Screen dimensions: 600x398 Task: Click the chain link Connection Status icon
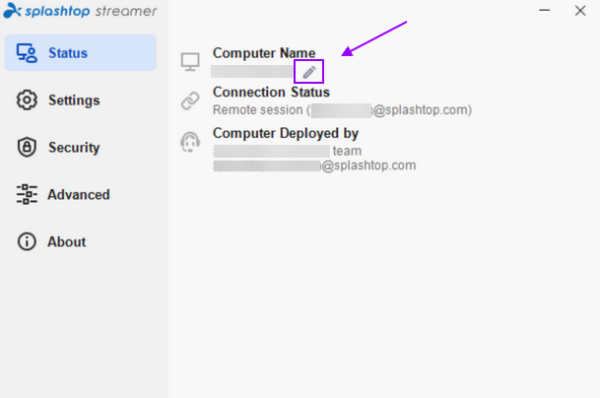(190, 100)
